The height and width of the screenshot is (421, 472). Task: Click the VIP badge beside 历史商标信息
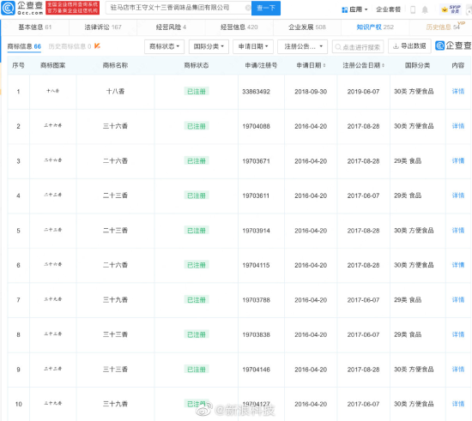coord(97,46)
